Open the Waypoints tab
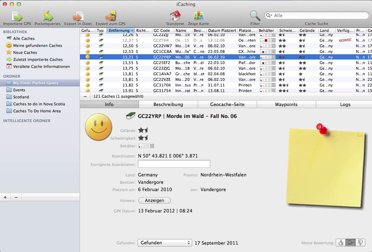The width and height of the screenshot is (372, 252). coord(286,104)
